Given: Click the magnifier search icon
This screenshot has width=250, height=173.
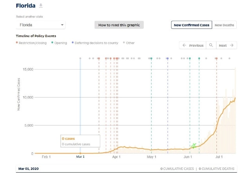Looking at the screenshot, I should pos(211,45).
